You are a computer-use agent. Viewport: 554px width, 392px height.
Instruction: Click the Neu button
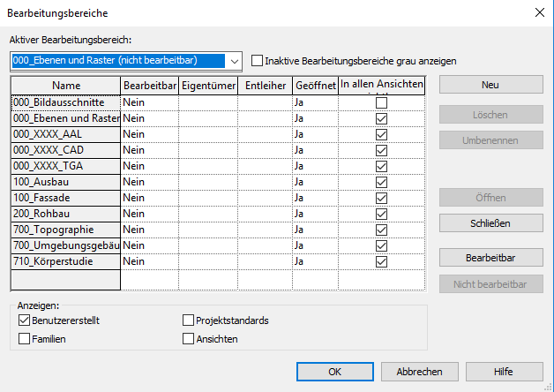coord(490,85)
